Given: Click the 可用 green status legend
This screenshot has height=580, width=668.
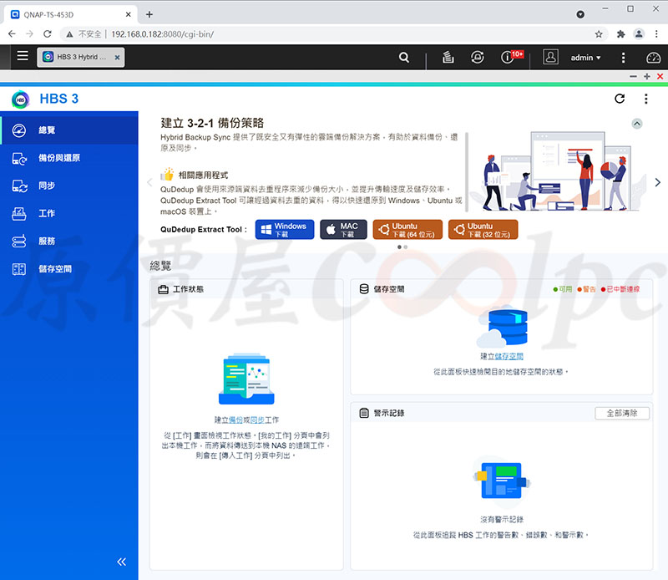Looking at the screenshot, I should [562, 289].
